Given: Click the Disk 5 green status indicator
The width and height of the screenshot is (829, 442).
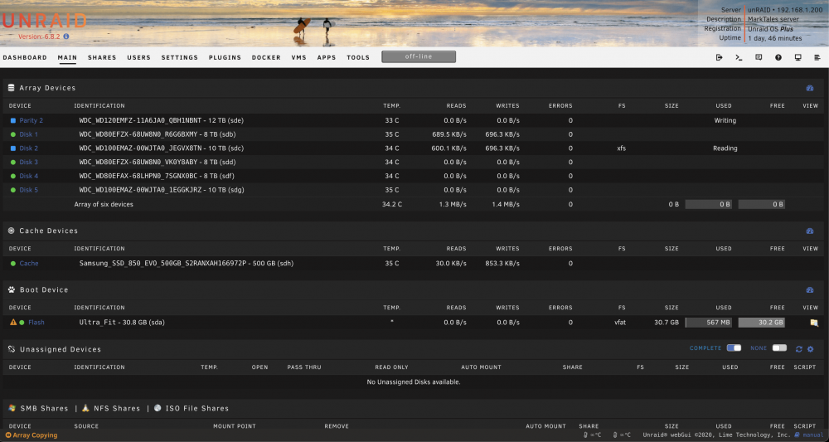Looking at the screenshot, I should (12, 190).
